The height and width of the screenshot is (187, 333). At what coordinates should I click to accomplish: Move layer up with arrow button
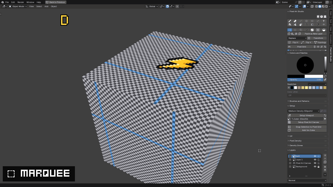tap(325, 167)
